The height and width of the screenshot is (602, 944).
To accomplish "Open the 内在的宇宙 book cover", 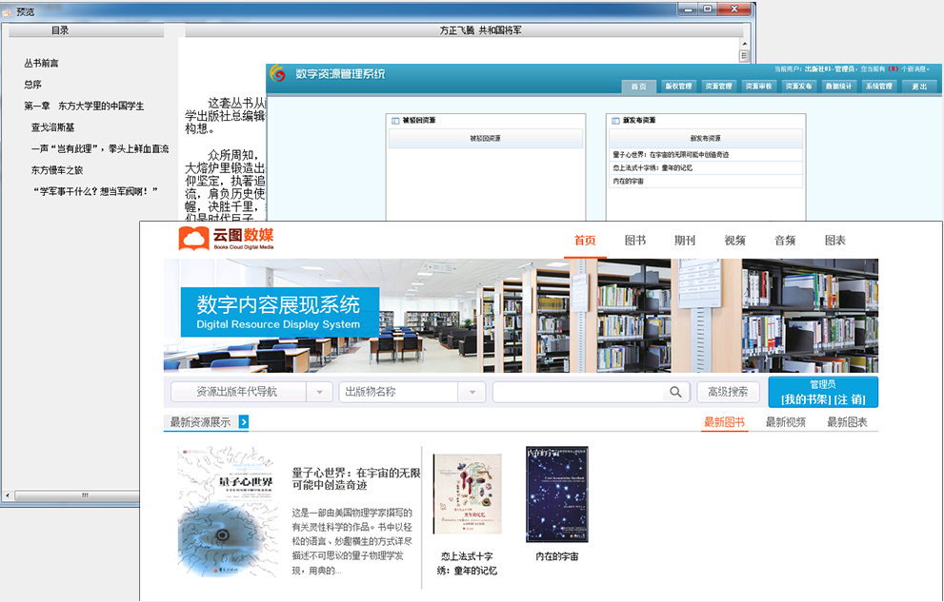I will point(556,494).
